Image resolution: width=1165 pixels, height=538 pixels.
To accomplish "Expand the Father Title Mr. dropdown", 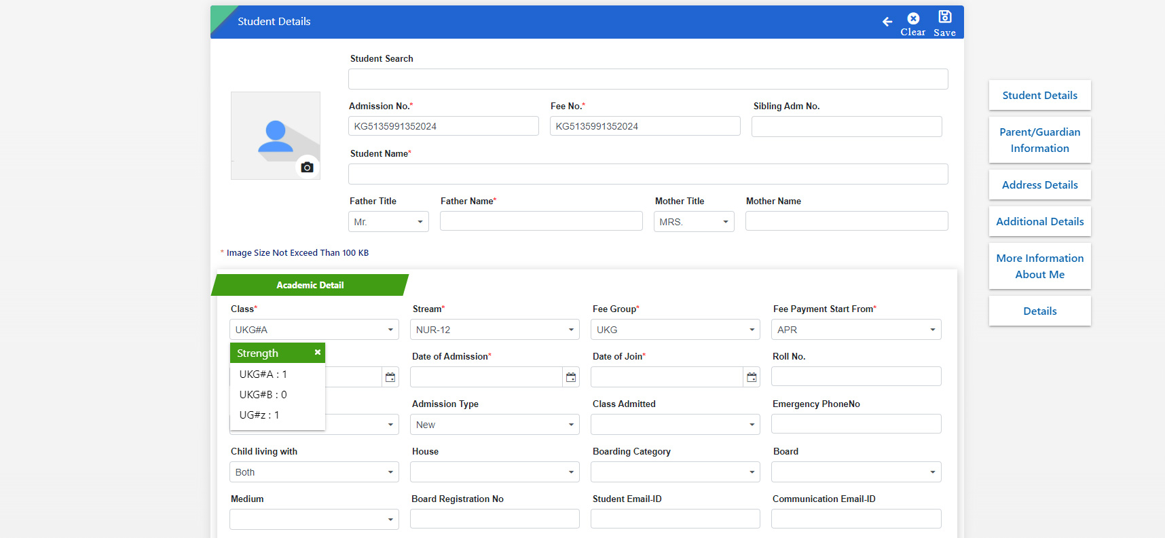I will point(388,222).
